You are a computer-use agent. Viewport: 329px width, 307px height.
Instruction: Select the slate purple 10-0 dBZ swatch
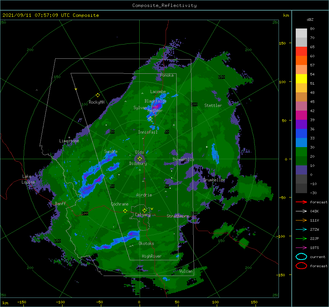301,170
